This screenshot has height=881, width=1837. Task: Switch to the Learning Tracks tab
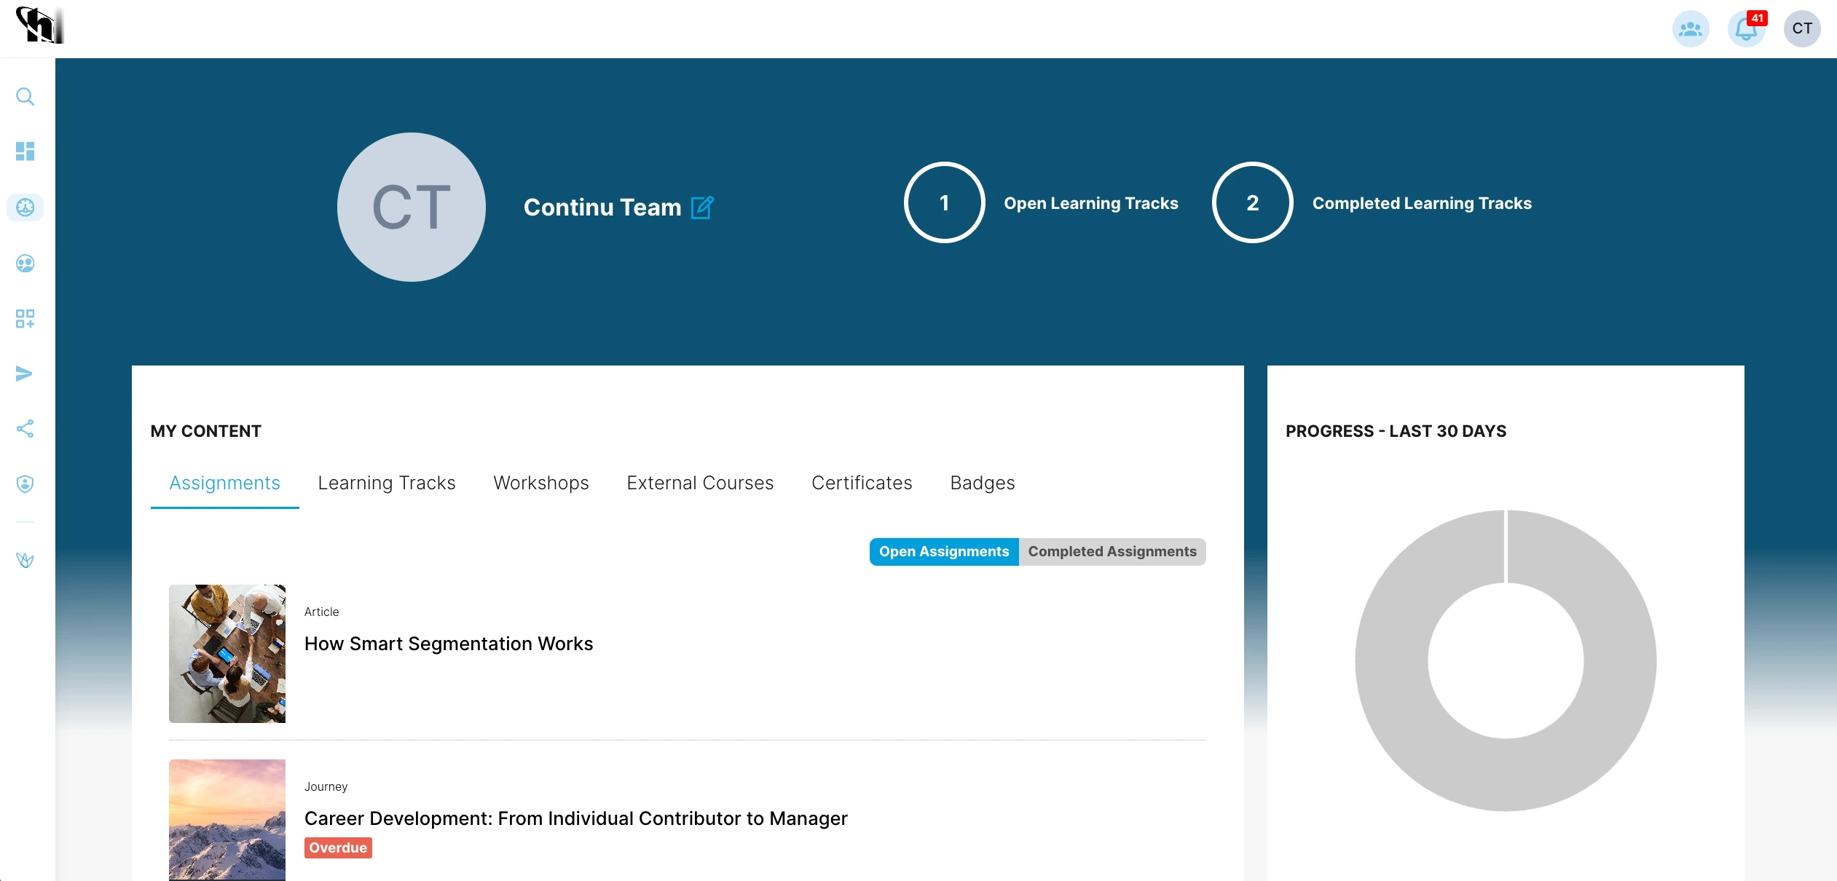386,483
